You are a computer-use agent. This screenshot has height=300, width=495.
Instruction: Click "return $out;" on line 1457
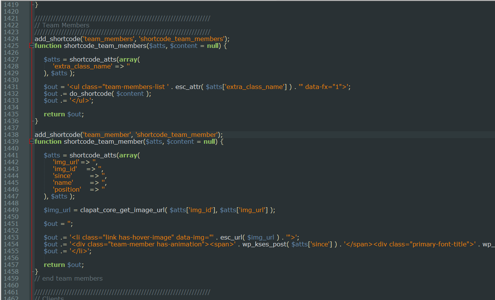point(64,265)
